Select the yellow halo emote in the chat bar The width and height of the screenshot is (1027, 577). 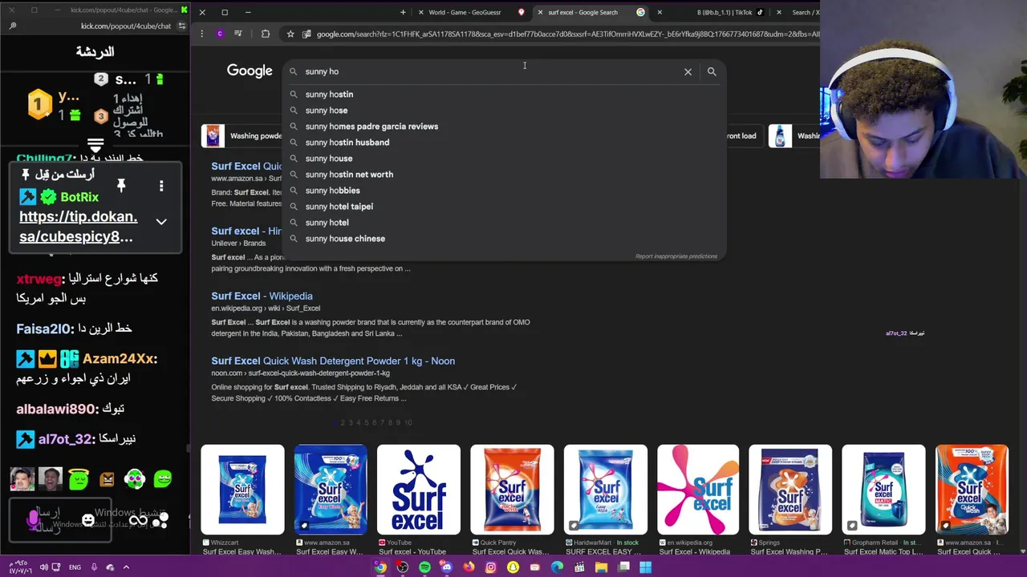[x=79, y=479]
